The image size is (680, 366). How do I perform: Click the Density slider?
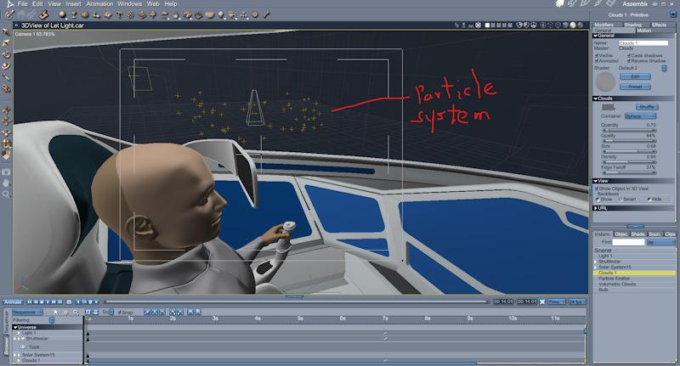click(629, 161)
